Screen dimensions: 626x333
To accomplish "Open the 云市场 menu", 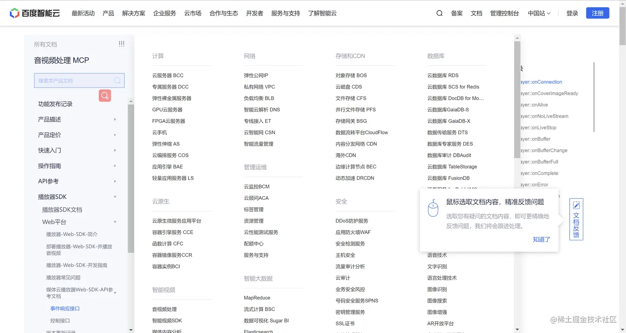I will click(193, 13).
